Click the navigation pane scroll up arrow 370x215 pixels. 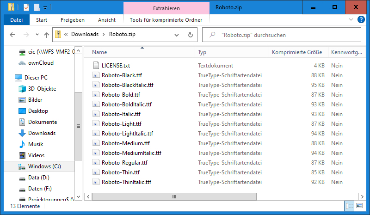pos(78,50)
